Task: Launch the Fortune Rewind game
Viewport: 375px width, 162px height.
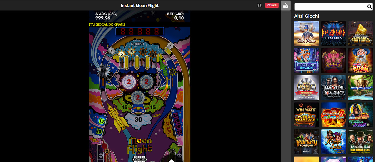Action: (307, 61)
